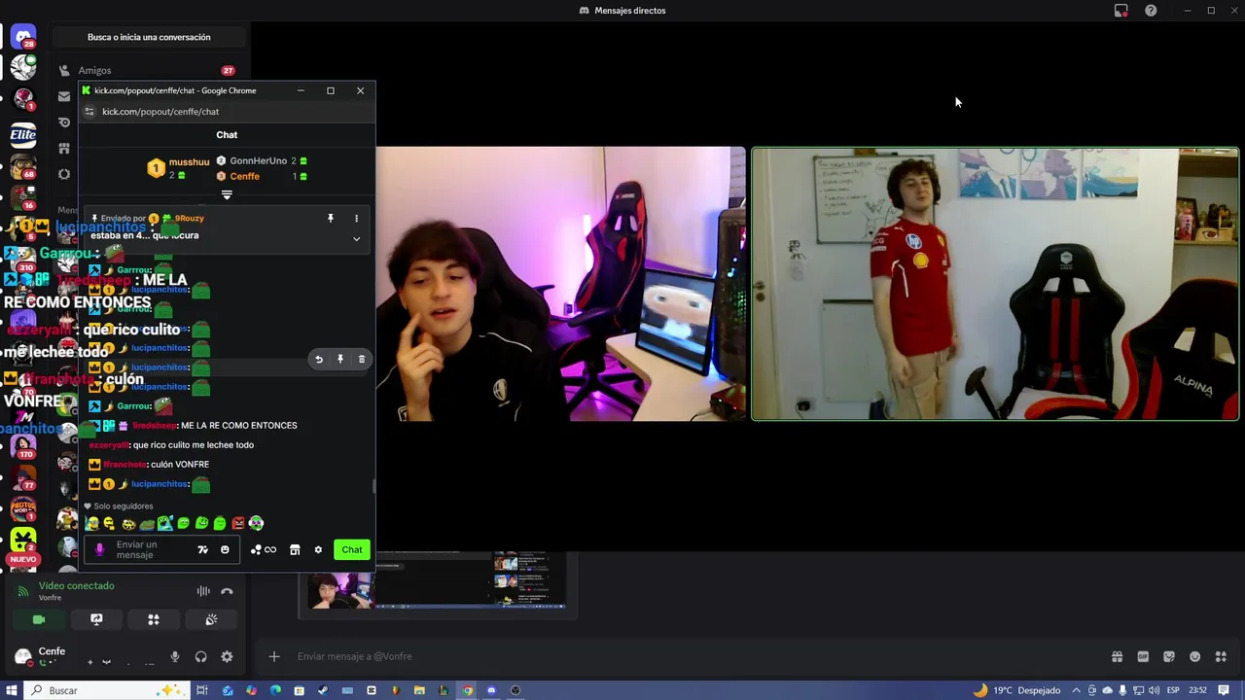Open Kick gift shop icon
Image resolution: width=1245 pixels, height=700 pixels.
[x=295, y=549]
